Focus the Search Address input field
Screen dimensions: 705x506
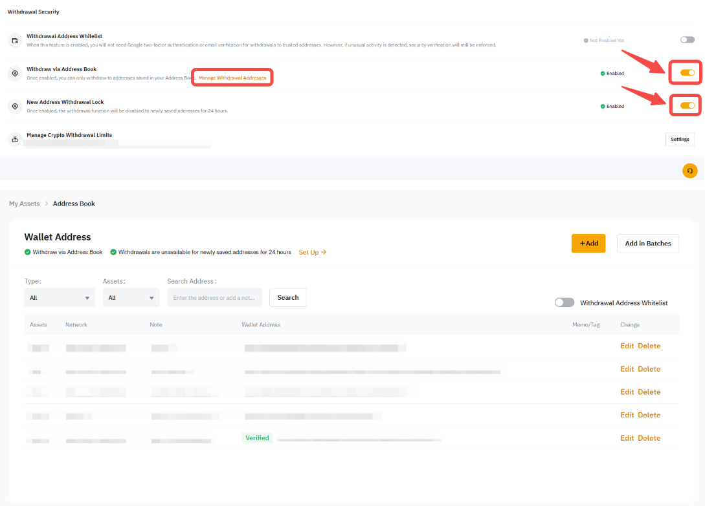214,298
